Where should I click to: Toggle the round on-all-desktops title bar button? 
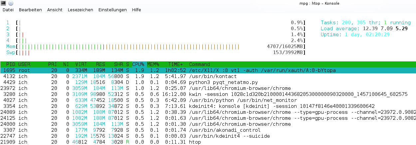tap(11, 3)
